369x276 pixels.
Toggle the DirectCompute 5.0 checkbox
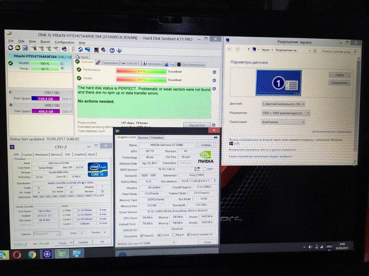(x=188, y=234)
